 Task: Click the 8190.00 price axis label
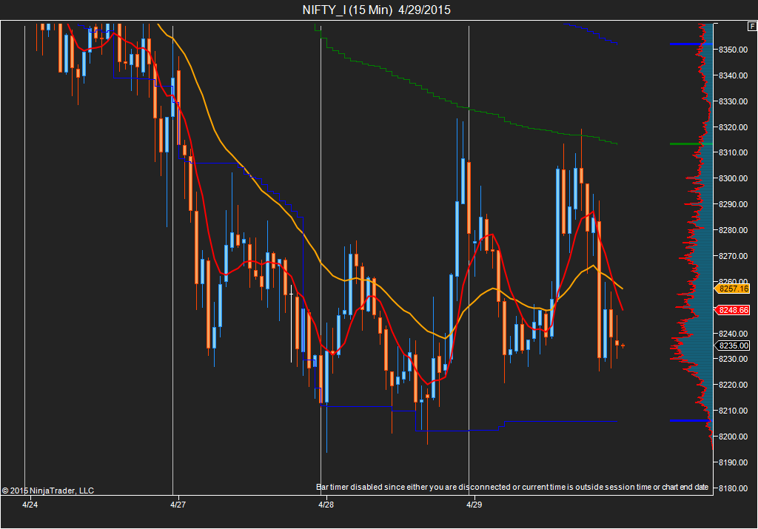pos(733,462)
